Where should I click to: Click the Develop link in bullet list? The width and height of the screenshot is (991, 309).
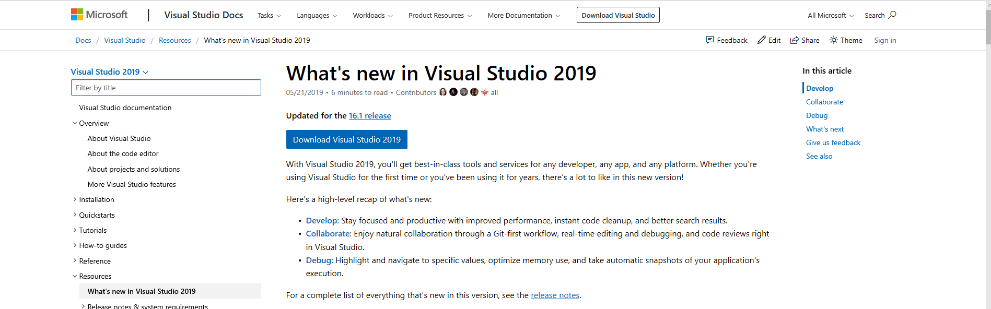click(x=321, y=221)
